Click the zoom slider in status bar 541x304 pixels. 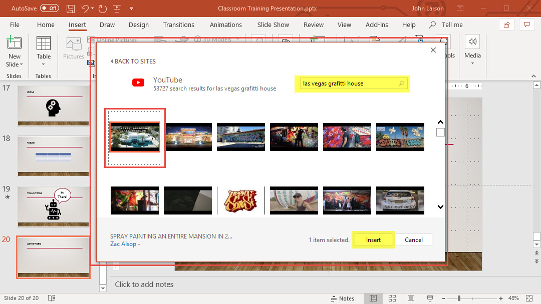(x=459, y=298)
